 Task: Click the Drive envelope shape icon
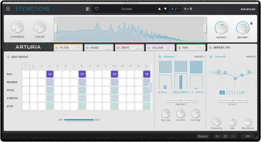click(138, 48)
